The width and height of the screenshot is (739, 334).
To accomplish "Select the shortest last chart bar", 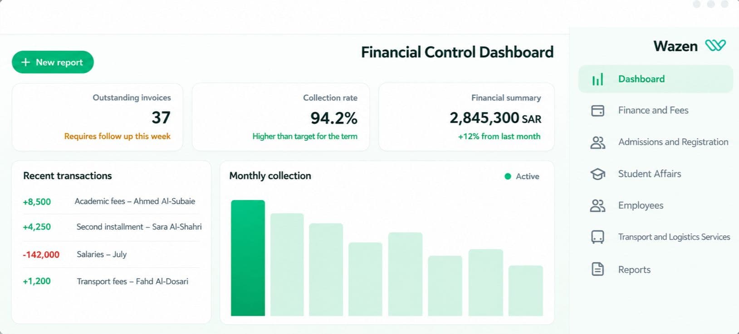I will [x=525, y=291].
